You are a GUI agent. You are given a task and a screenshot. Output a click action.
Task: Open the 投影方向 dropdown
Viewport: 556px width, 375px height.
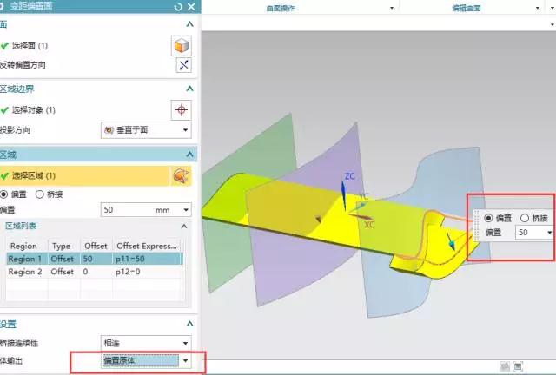[x=145, y=130]
